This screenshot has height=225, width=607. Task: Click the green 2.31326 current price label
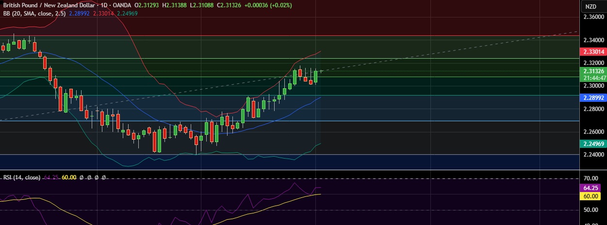592,71
